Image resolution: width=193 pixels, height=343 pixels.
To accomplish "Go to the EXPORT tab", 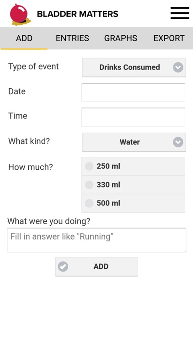I will click(x=169, y=38).
